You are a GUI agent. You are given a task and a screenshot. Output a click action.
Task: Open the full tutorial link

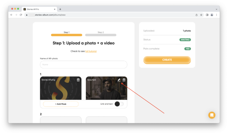pyautogui.click(x=91, y=51)
